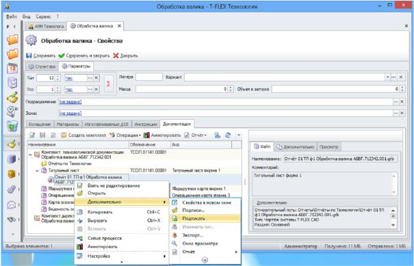Choose Подписи... in submenu
This screenshot has height=266, width=414.
[x=205, y=211]
